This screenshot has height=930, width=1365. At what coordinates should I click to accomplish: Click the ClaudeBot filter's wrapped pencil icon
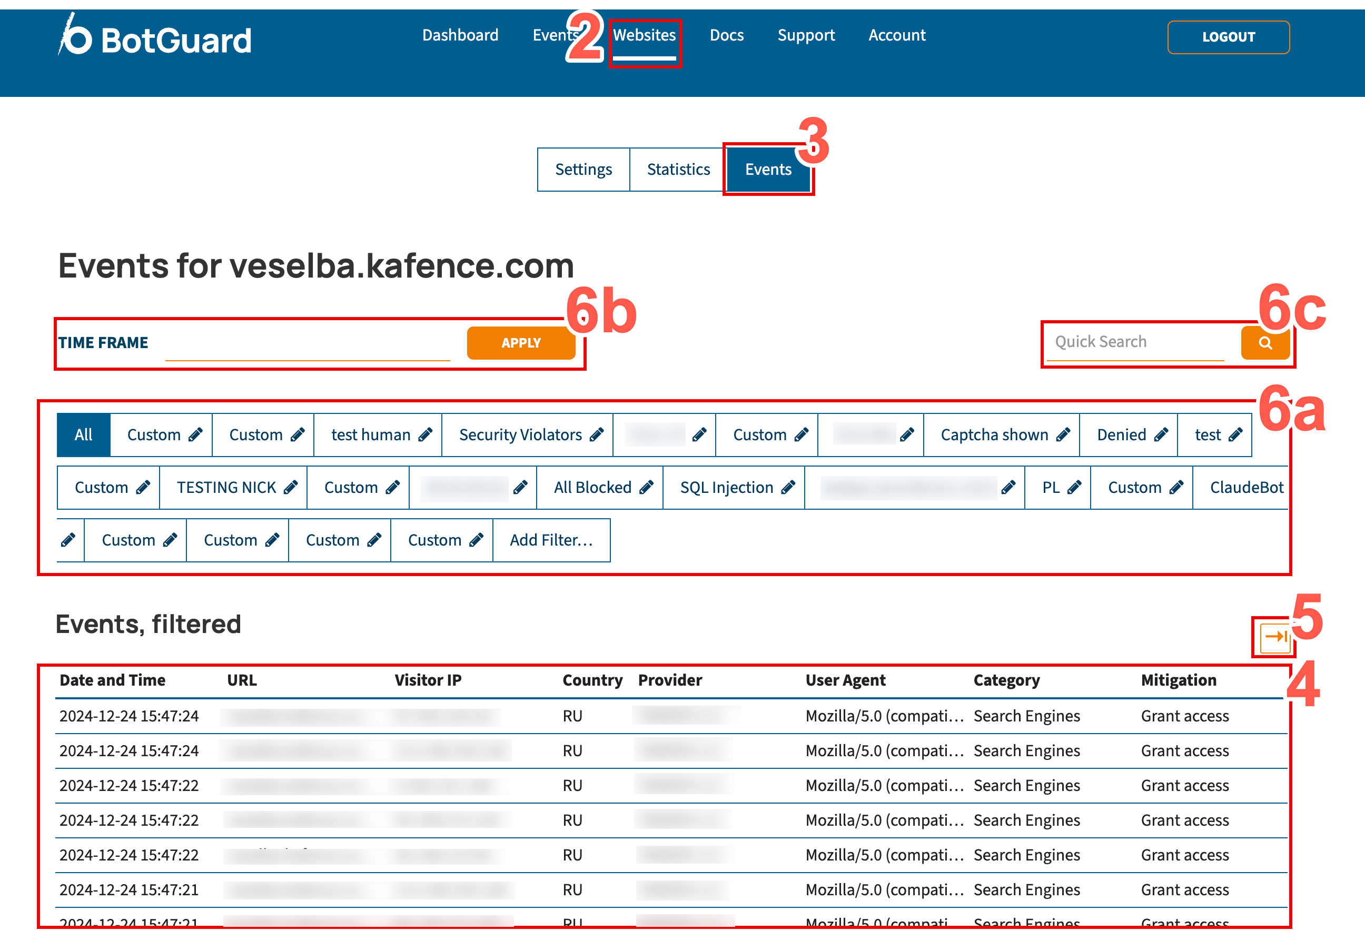pyautogui.click(x=68, y=540)
